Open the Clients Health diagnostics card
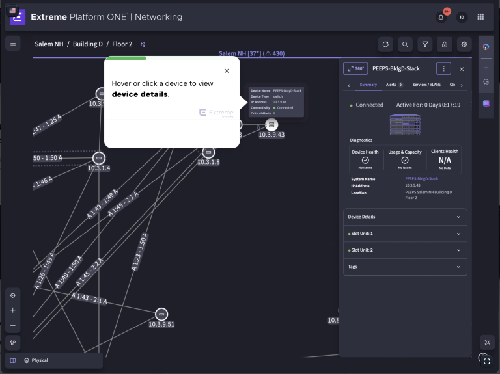500x374 pixels. tap(445, 160)
